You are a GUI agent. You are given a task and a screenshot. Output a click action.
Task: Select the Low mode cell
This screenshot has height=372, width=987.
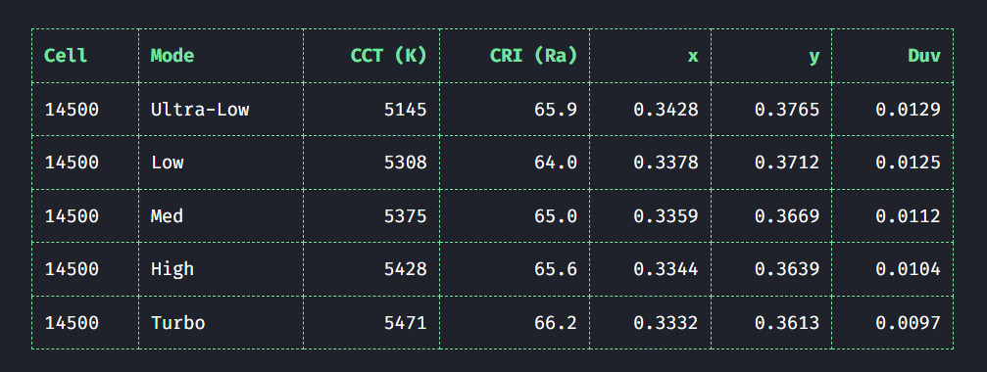[x=167, y=163]
